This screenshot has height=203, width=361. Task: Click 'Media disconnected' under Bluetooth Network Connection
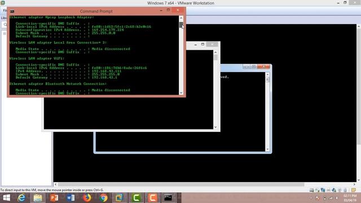111,90
